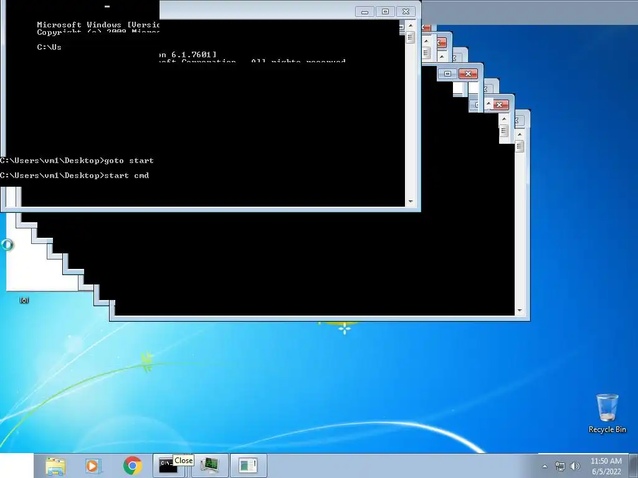Viewport: 638px width, 478px height.
Task: Maximize the front Command Prompt window
Action: click(385, 12)
